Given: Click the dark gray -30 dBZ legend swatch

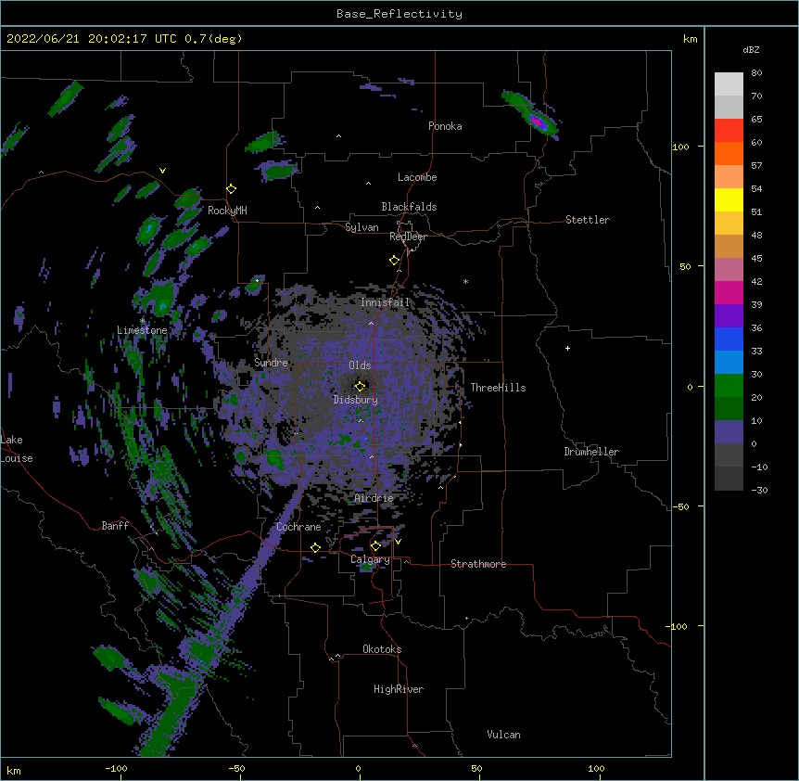Looking at the screenshot, I should click(x=729, y=479).
